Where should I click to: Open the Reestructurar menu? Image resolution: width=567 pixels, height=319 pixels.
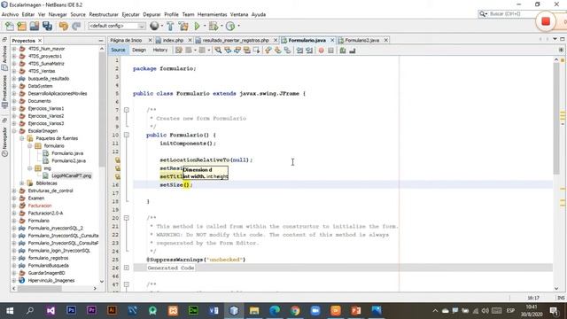104,14
